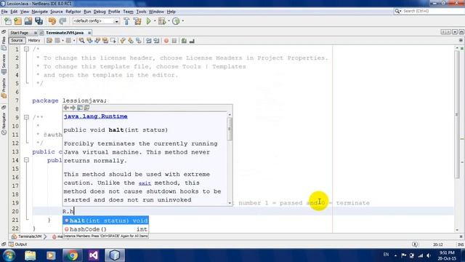Close the Start Page tab
Screen dimensions: 465x262
[36, 33]
